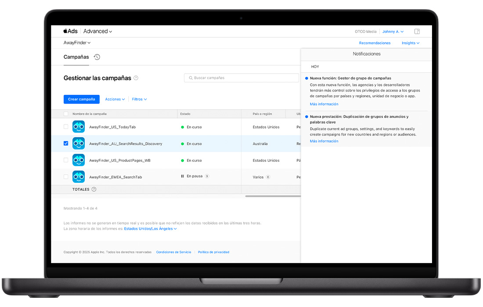Expand the Acciones dropdown
The height and width of the screenshot is (307, 483).
[x=115, y=100]
